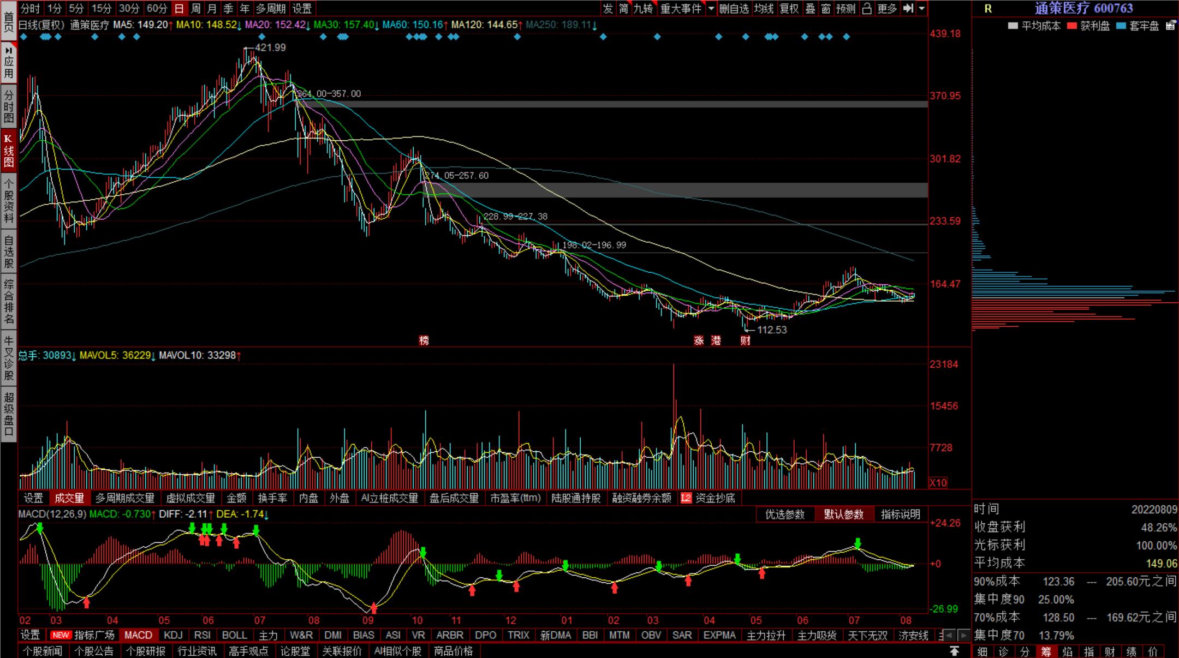The height and width of the screenshot is (658, 1179).
Task: Open the 更多 menu in the top toolbar
Action: 887,8
